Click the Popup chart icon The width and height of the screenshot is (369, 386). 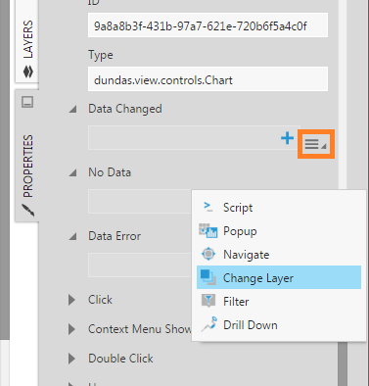click(208, 230)
